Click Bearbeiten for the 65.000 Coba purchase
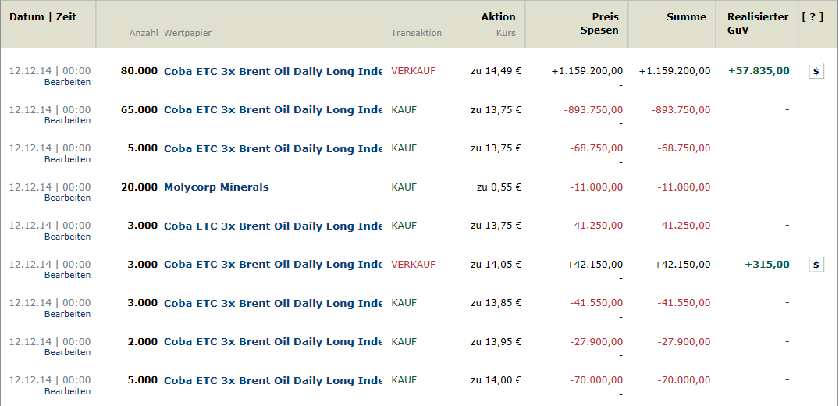 [67, 120]
